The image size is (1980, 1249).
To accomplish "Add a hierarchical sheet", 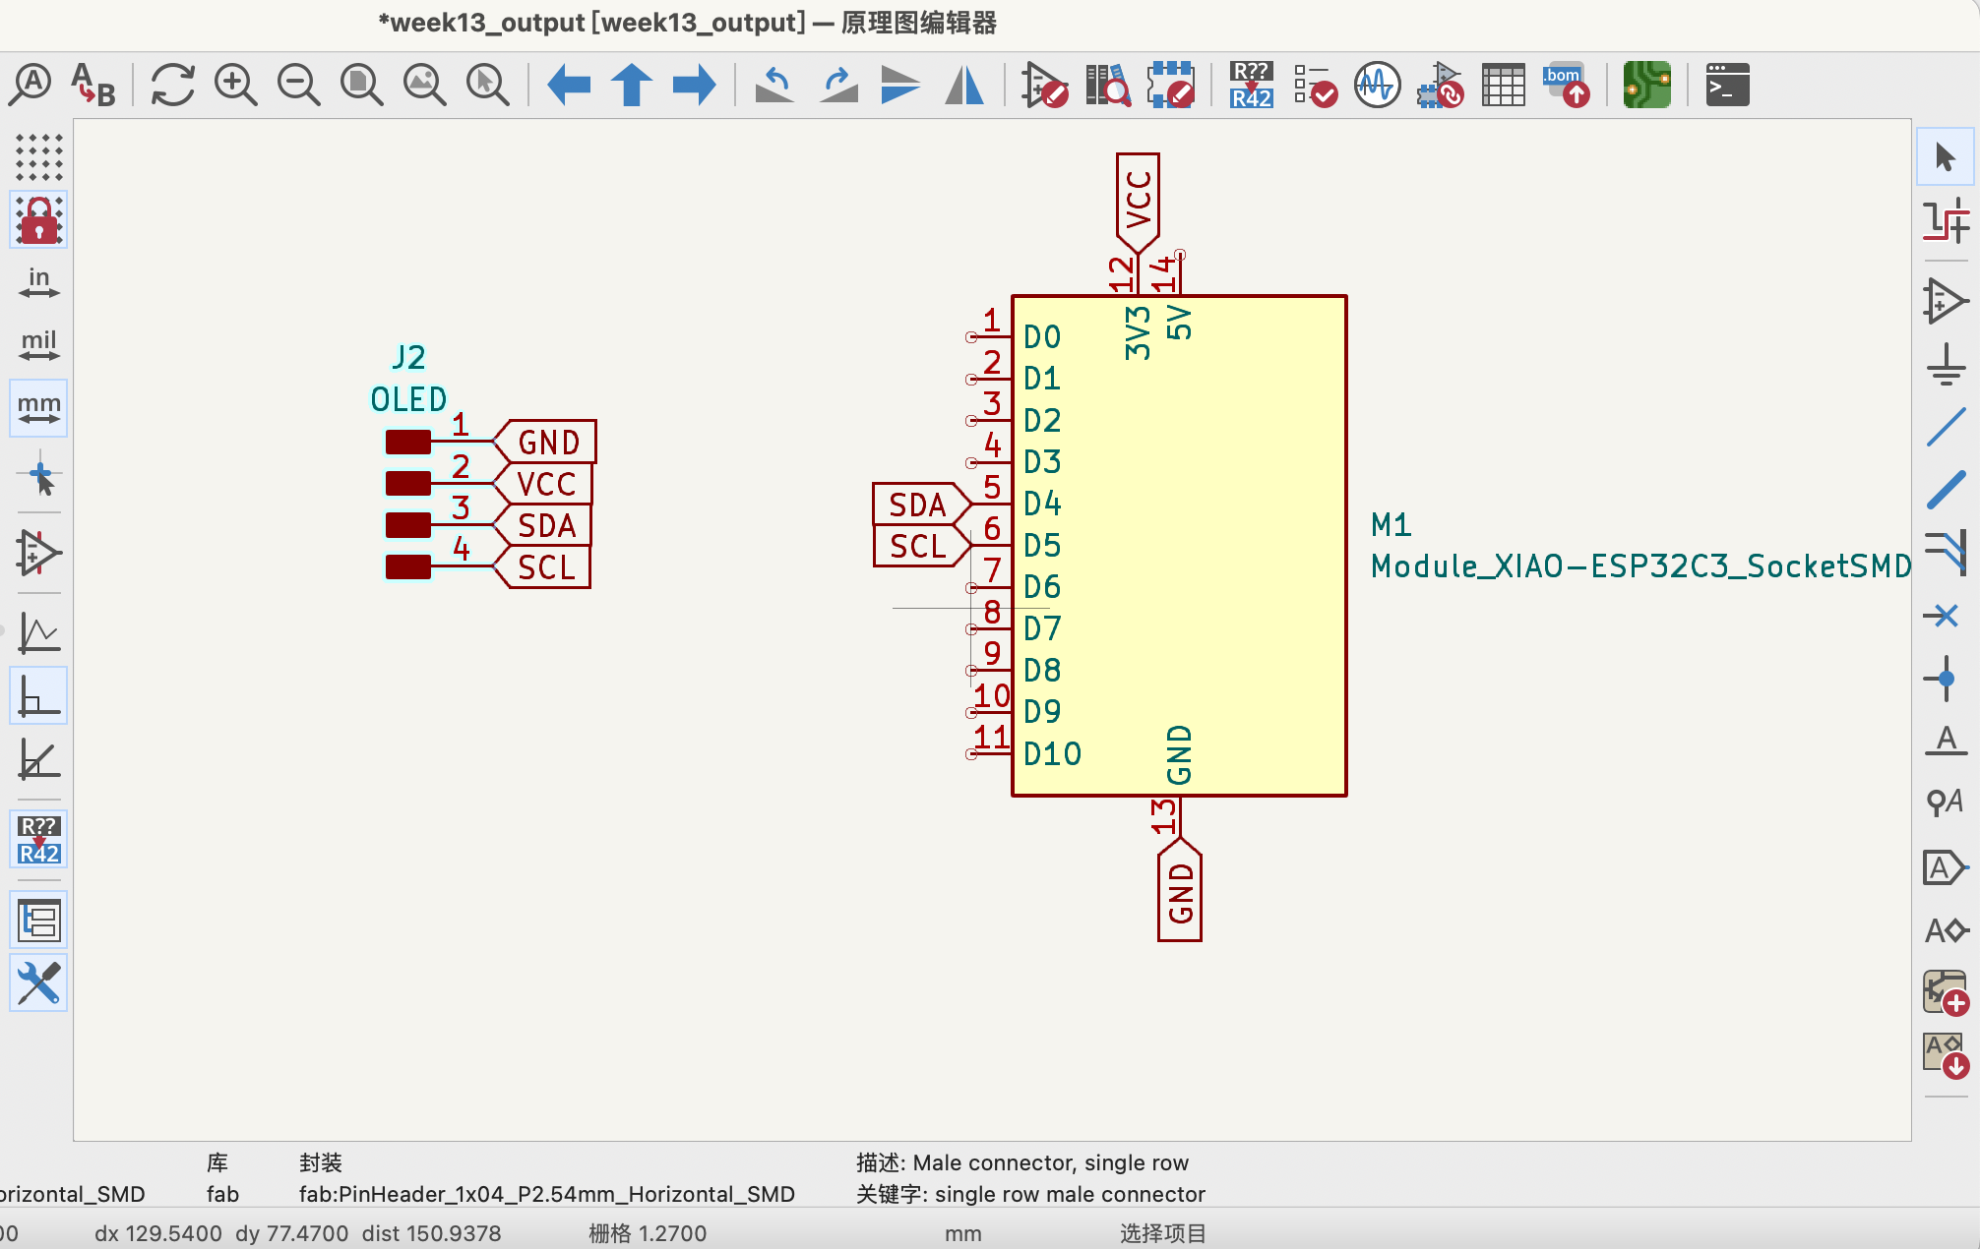I will point(1946,993).
